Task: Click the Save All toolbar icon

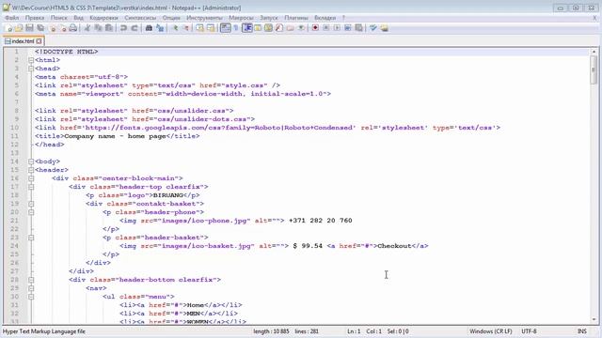Action: point(40,28)
